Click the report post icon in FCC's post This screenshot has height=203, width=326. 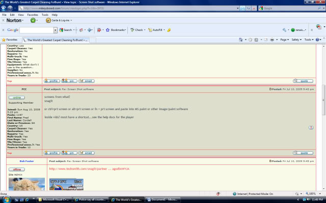(311, 127)
